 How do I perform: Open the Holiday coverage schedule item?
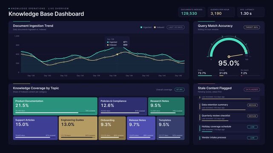click(229, 128)
